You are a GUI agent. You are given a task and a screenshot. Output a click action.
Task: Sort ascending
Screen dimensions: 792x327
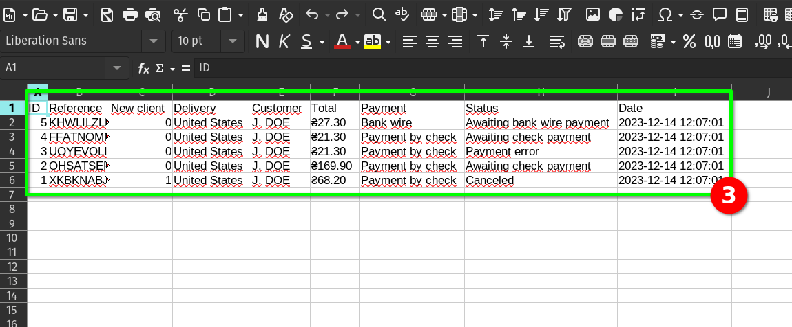tap(519, 15)
